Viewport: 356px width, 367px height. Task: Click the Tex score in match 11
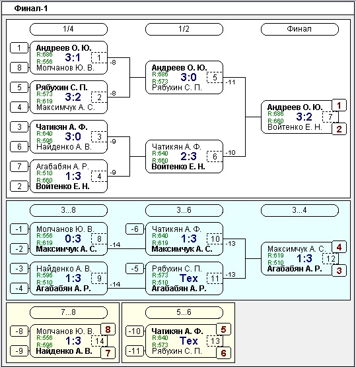pos(189,278)
